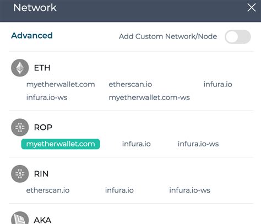Pick infura.io-ws node under ETH
Viewport: 261px width, 224px height.
pos(47,97)
